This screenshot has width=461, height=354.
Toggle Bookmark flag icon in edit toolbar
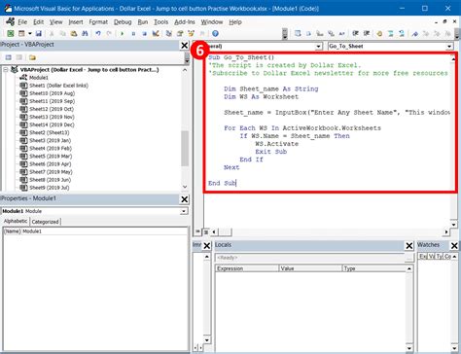coord(414,33)
